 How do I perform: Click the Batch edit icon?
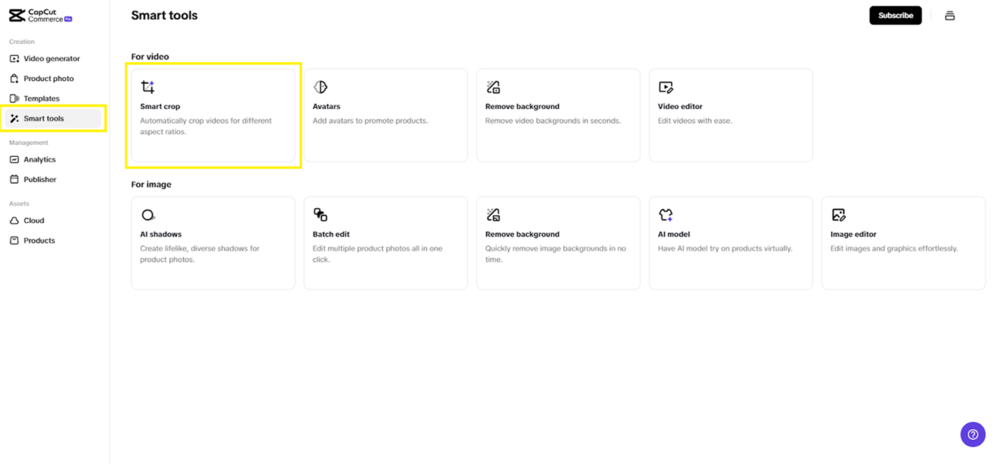(x=321, y=215)
